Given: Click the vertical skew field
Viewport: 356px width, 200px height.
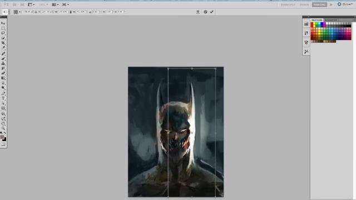Looking at the screenshot, I should (x=120, y=12).
